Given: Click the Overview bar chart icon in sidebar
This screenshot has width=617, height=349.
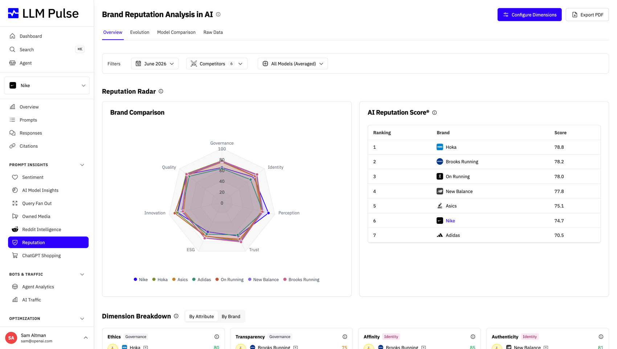Looking at the screenshot, I should click(x=12, y=107).
